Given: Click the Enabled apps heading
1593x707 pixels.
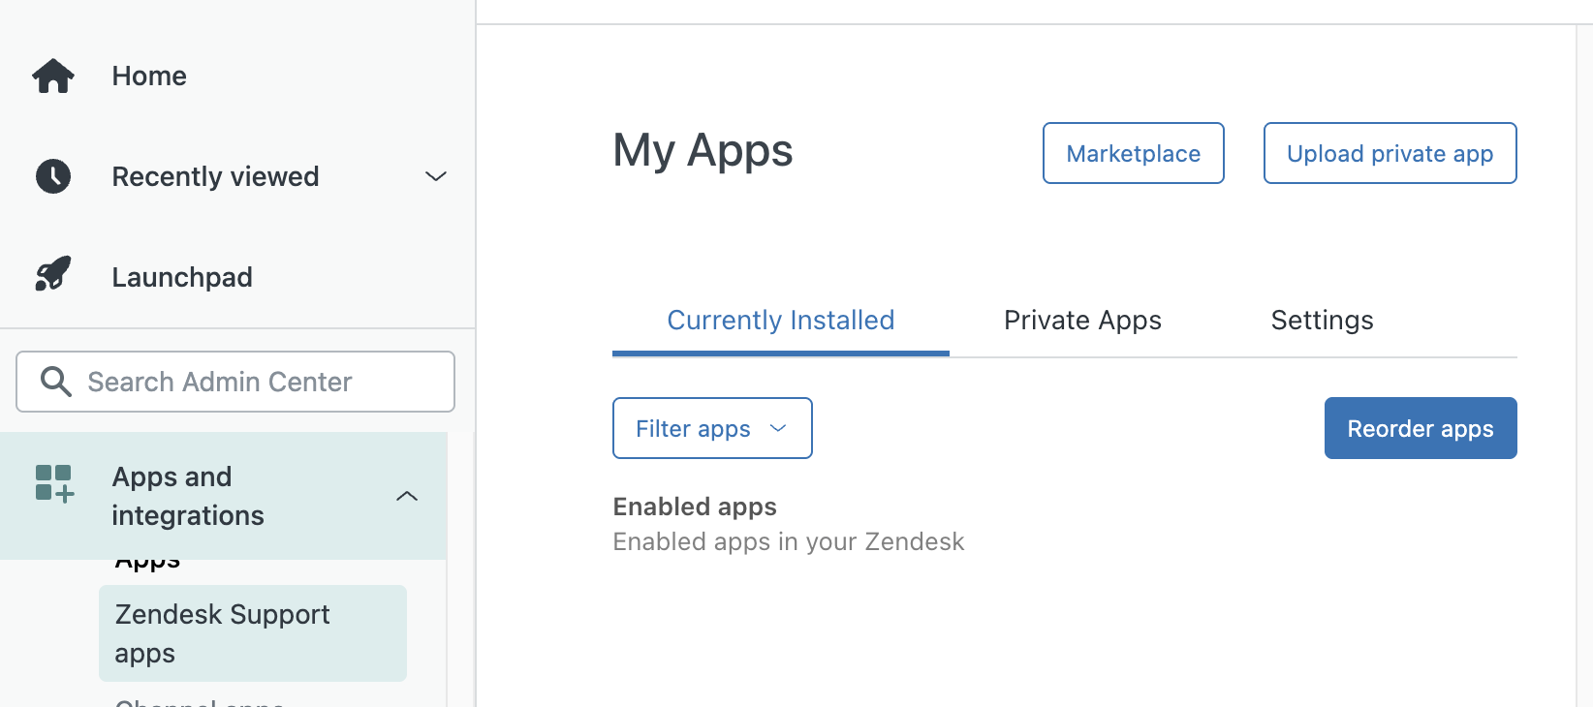Looking at the screenshot, I should [x=694, y=506].
